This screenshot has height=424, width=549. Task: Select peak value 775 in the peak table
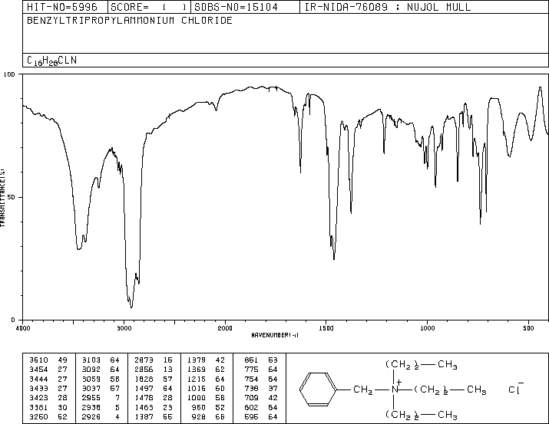point(251,370)
